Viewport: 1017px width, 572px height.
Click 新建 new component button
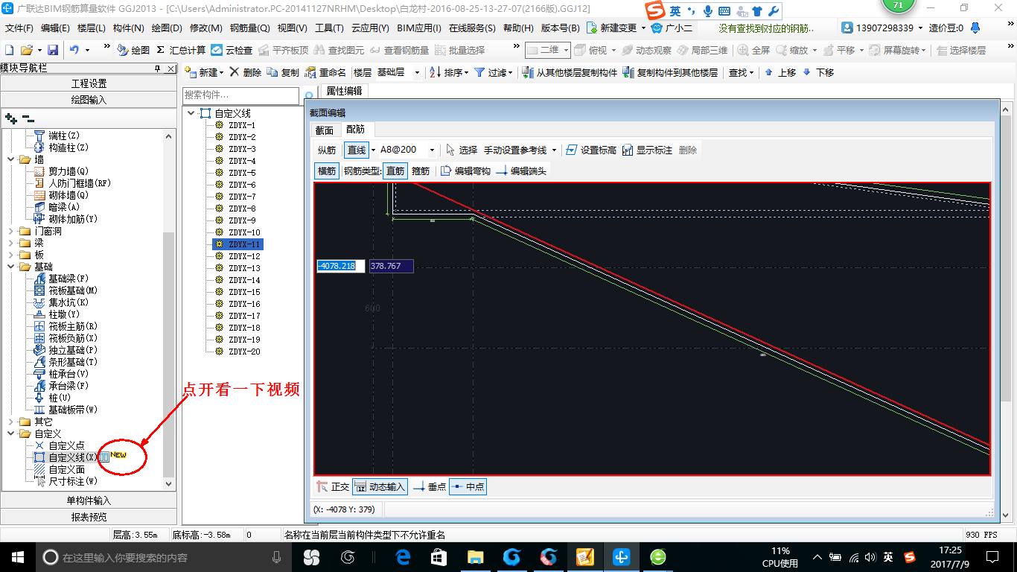tap(203, 72)
